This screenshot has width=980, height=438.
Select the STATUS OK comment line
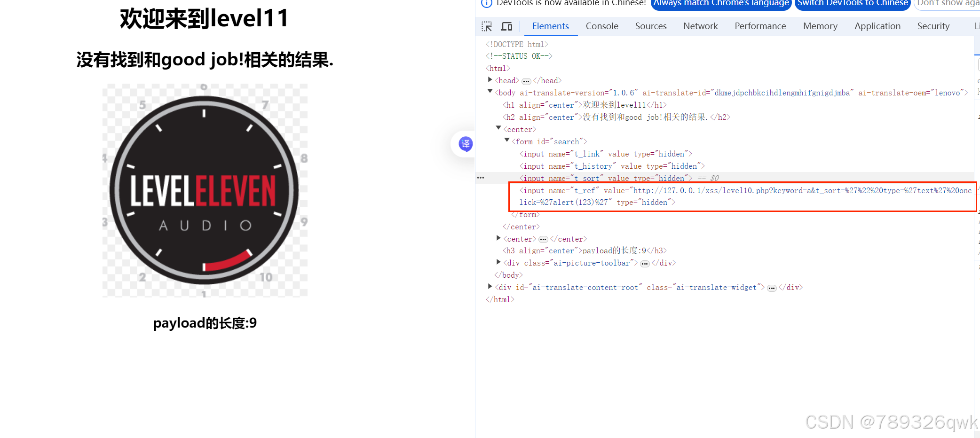[519, 56]
